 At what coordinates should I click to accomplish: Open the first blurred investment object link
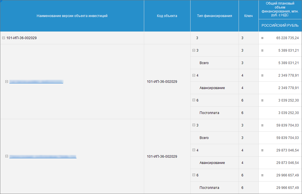point(36,82)
